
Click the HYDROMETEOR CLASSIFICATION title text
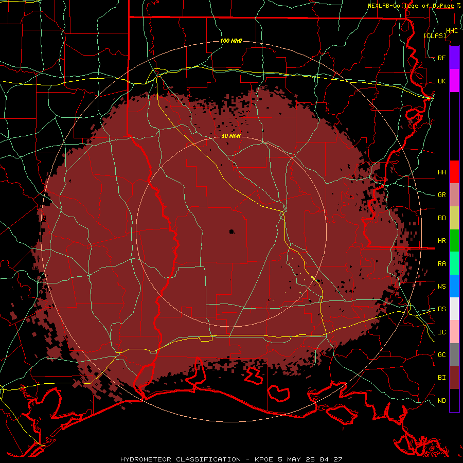click(180, 459)
